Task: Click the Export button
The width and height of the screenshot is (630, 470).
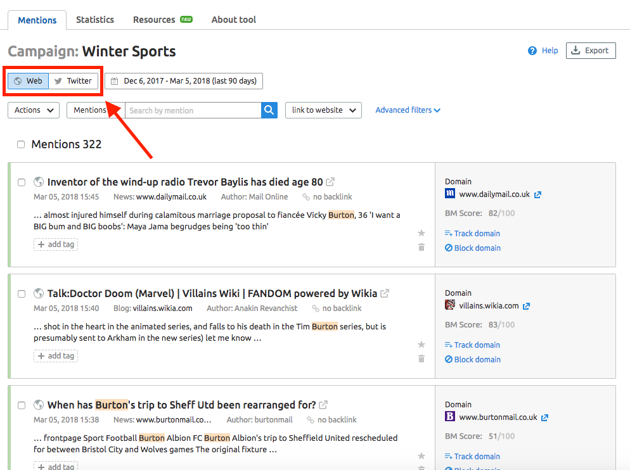Action: coord(591,51)
